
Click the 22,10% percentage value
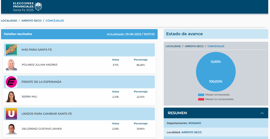click(141, 97)
